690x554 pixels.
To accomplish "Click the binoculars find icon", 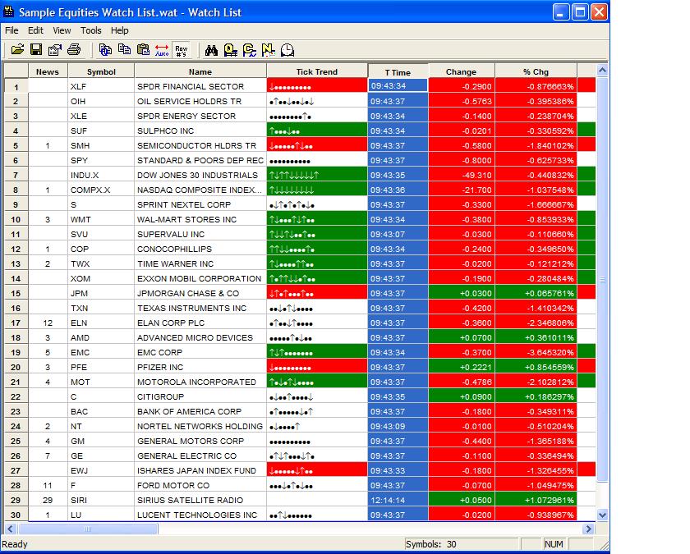I will 211,50.
